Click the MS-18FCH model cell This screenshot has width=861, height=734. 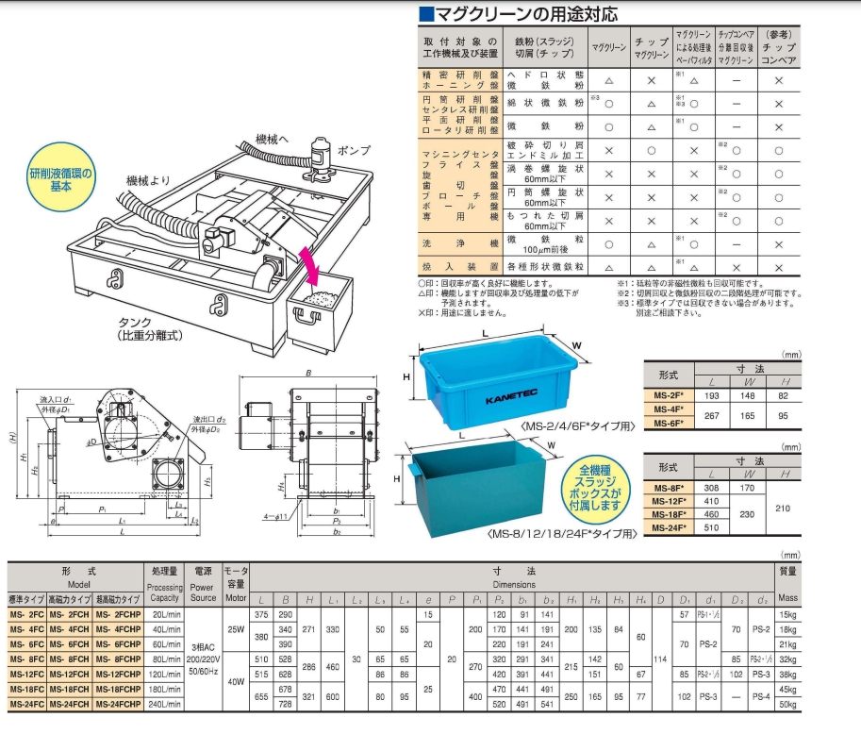(x=69, y=689)
